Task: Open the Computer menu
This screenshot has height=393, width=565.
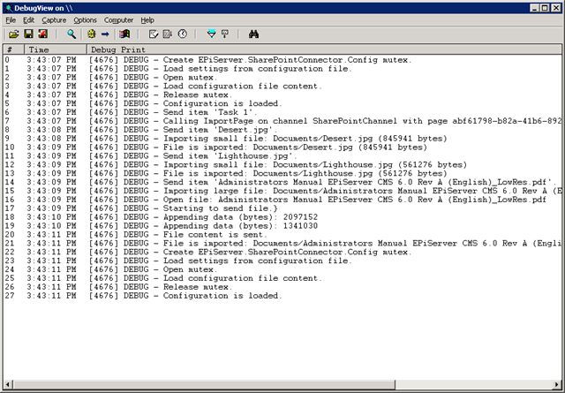Action: [118, 19]
